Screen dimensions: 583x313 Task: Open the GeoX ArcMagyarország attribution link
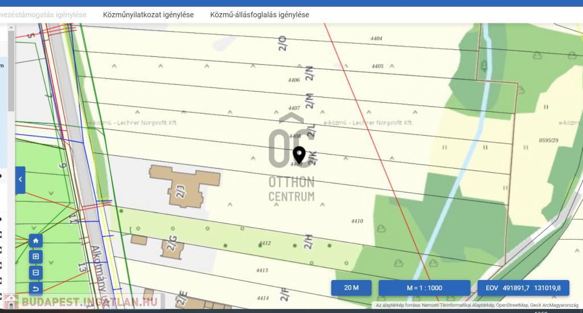(555, 306)
